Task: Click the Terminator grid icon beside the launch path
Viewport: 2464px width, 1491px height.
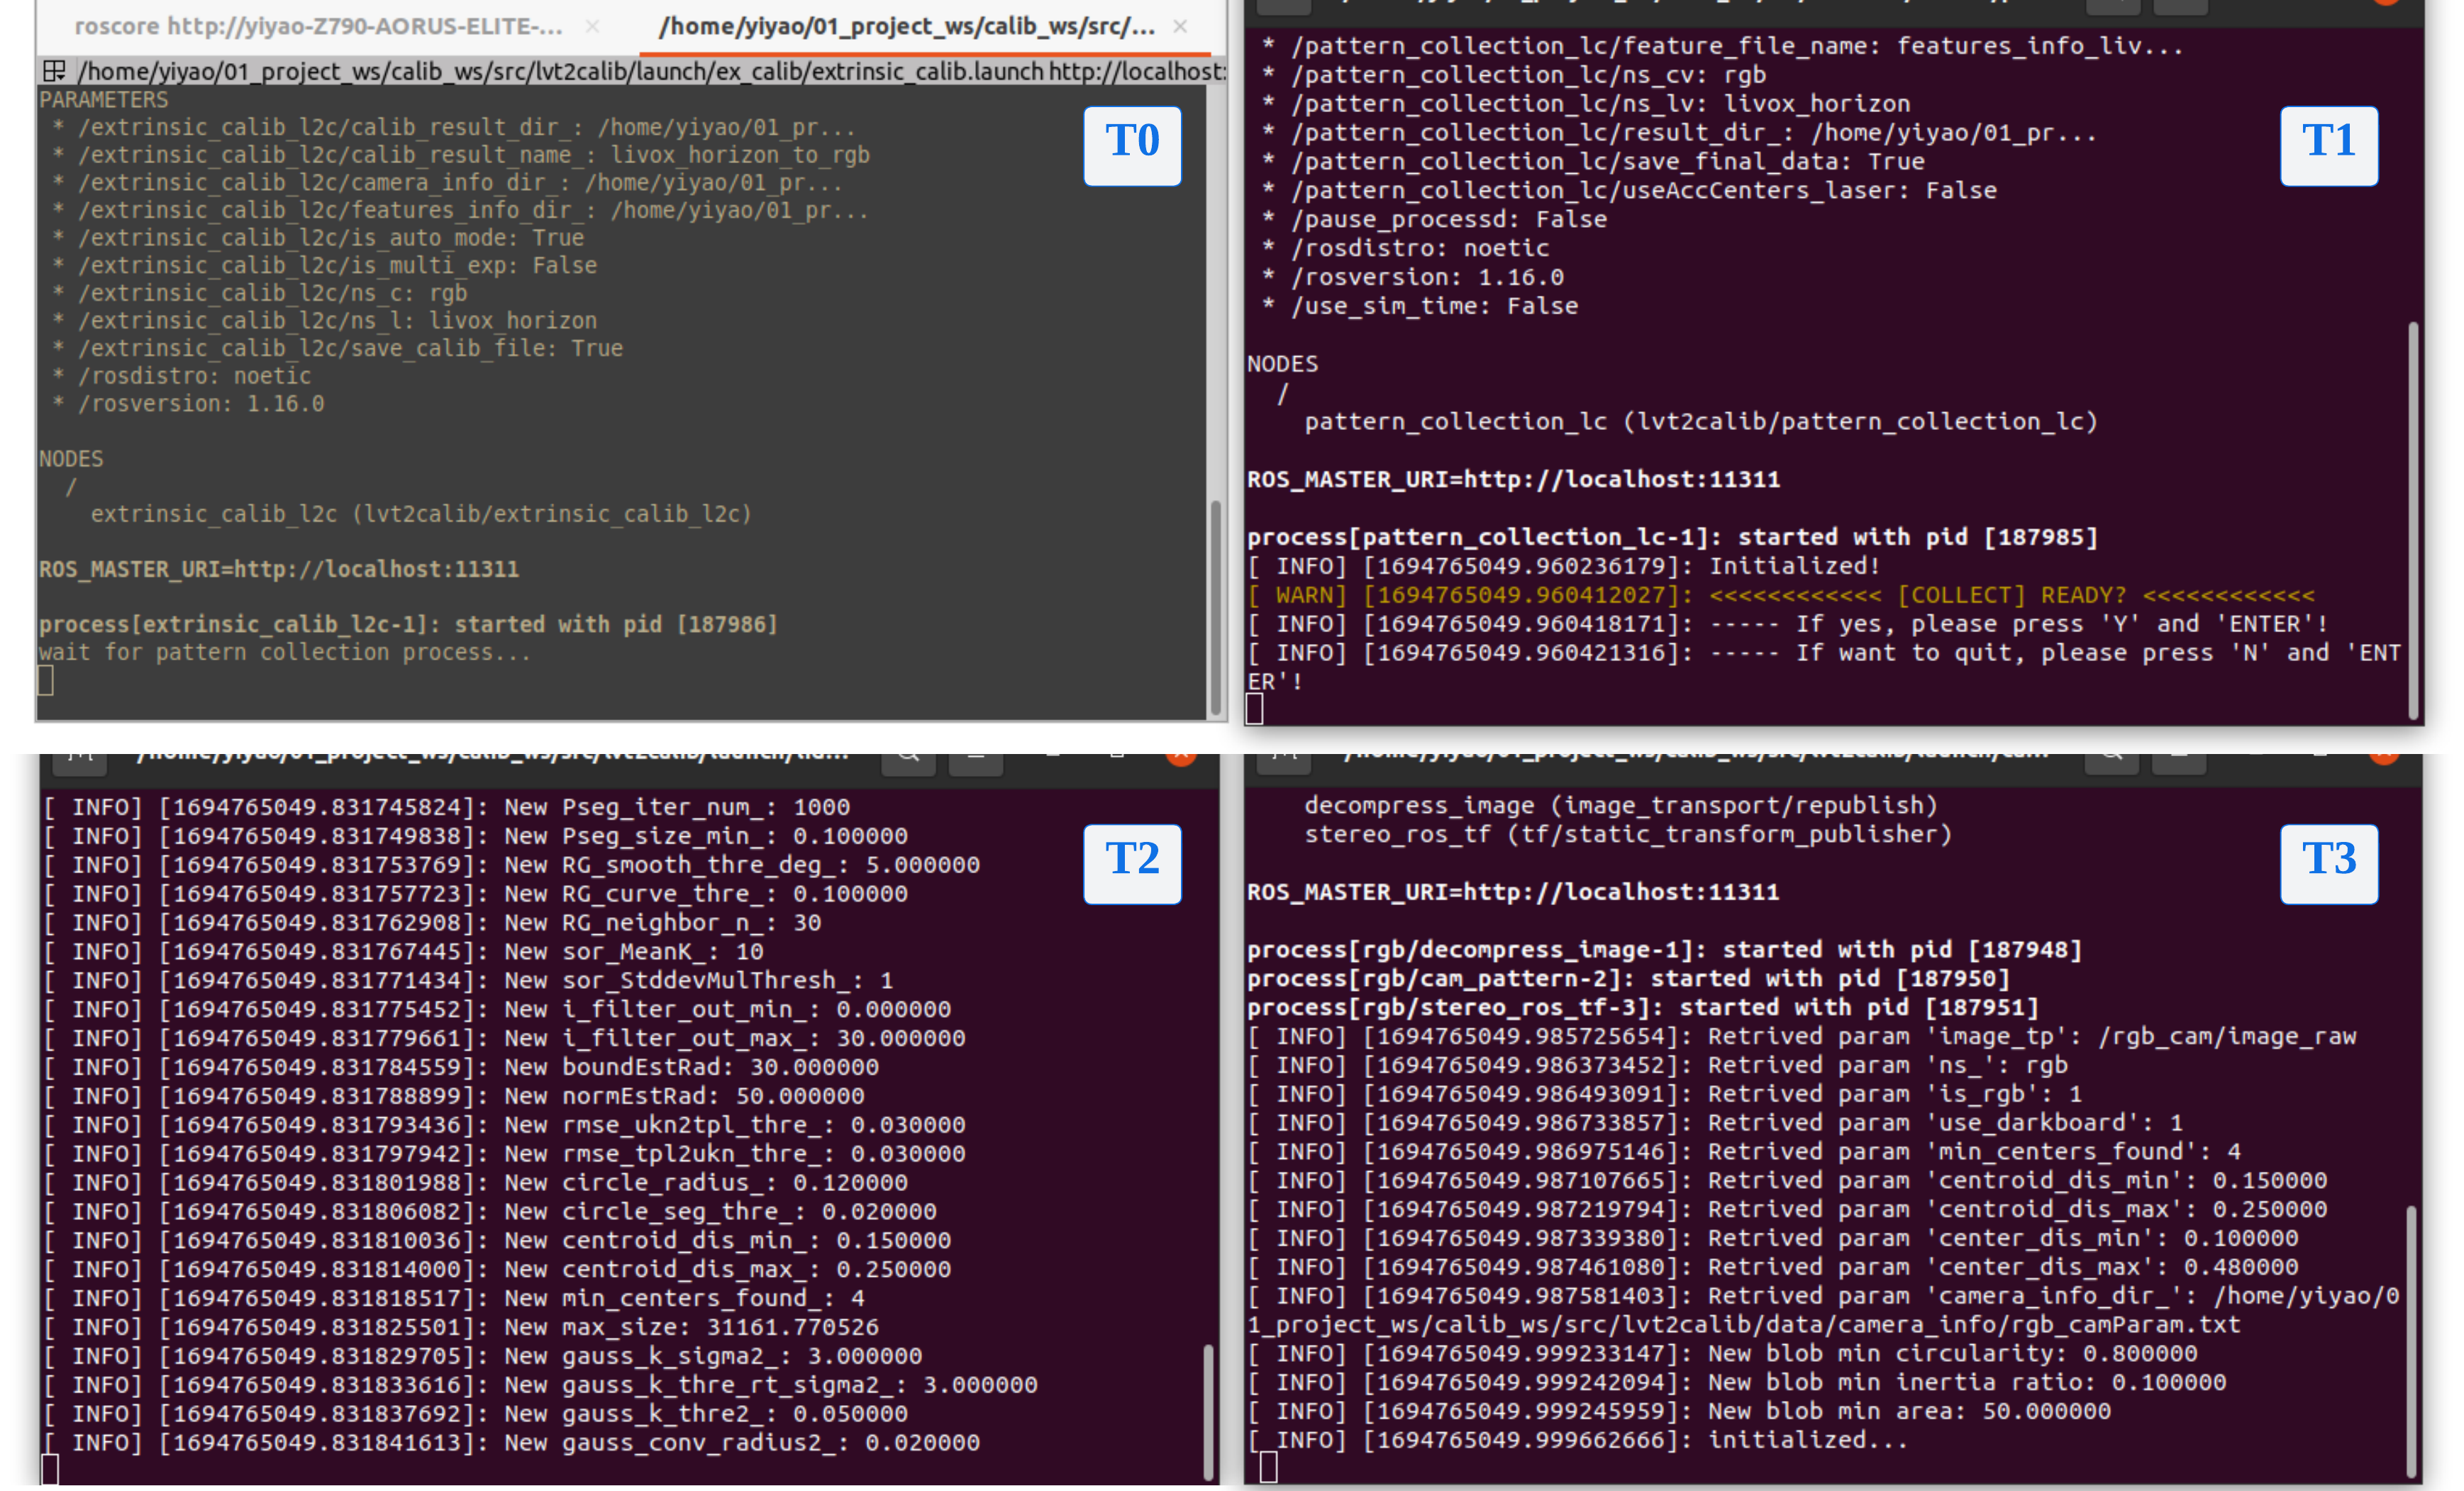Action: [x=54, y=71]
